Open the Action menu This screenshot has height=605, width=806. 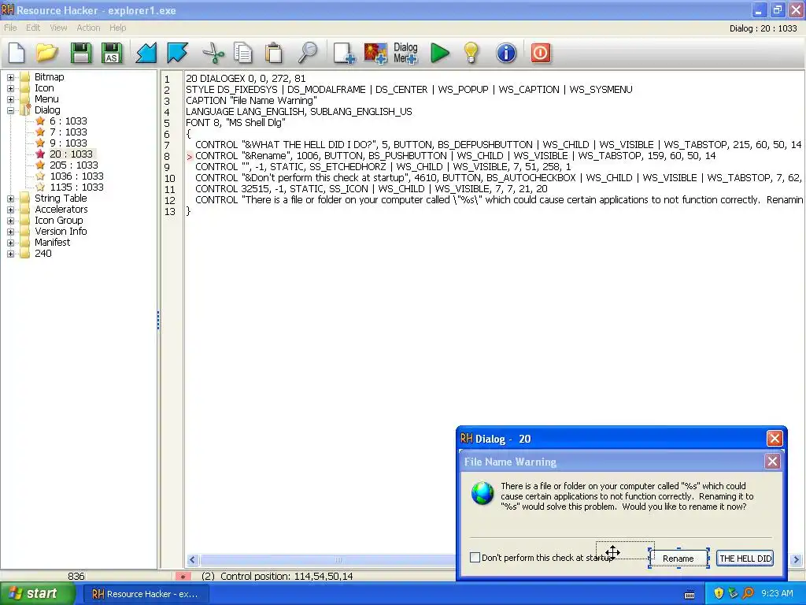click(x=88, y=28)
